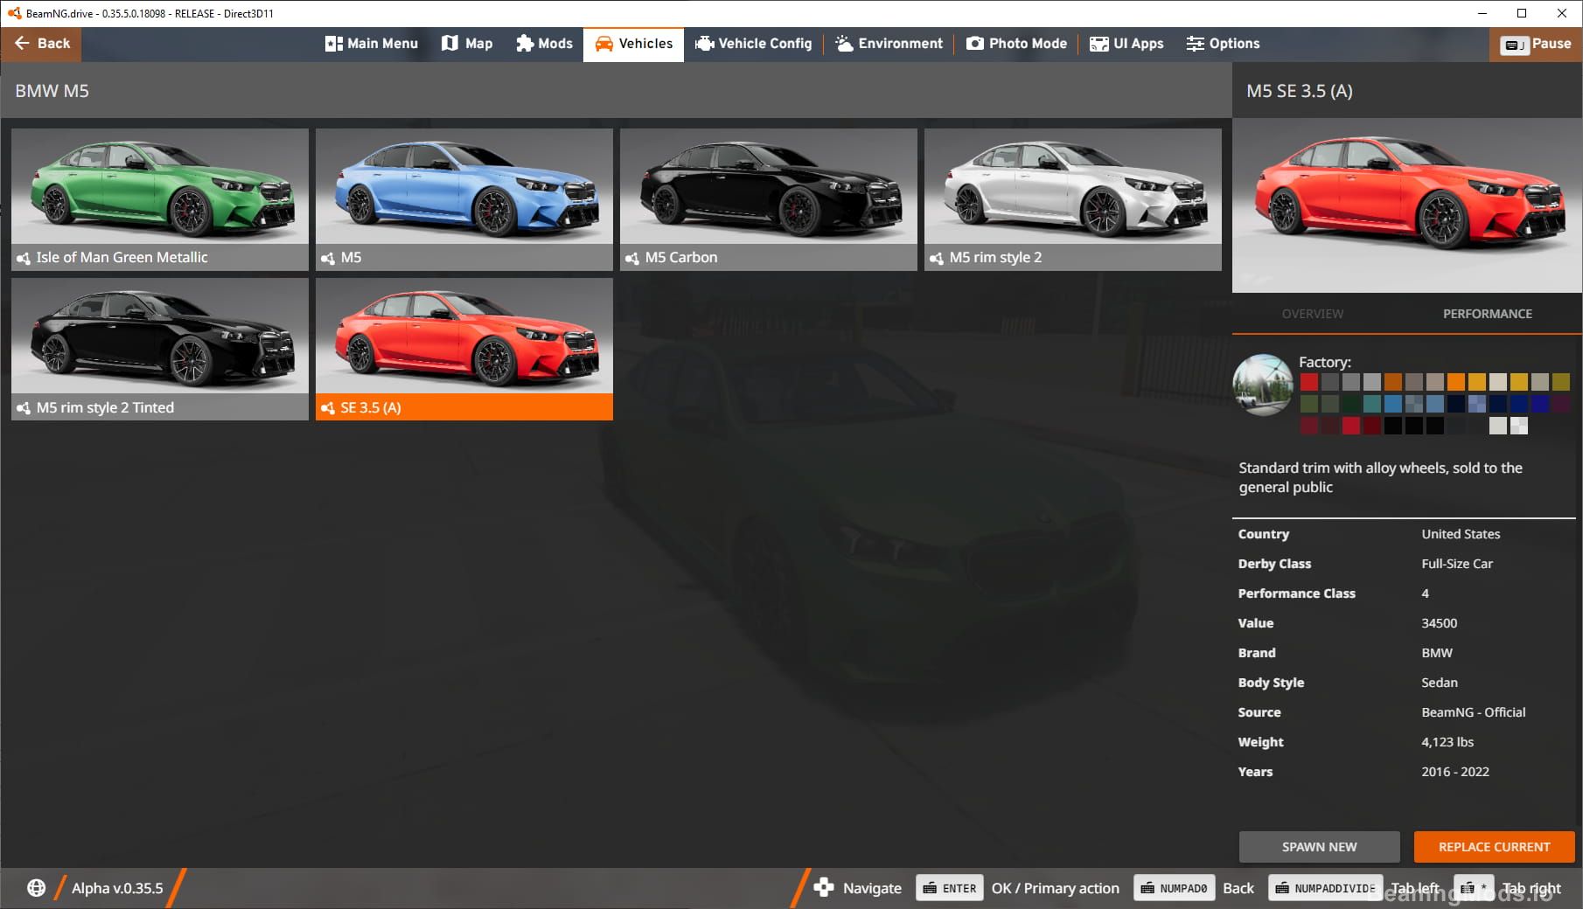This screenshot has height=909, width=1583.
Task: Pick the bright orange factory color swatch
Action: pos(1456,382)
